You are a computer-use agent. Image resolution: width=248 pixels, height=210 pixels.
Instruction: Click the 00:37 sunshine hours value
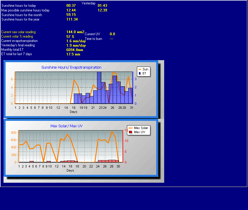click(71, 6)
